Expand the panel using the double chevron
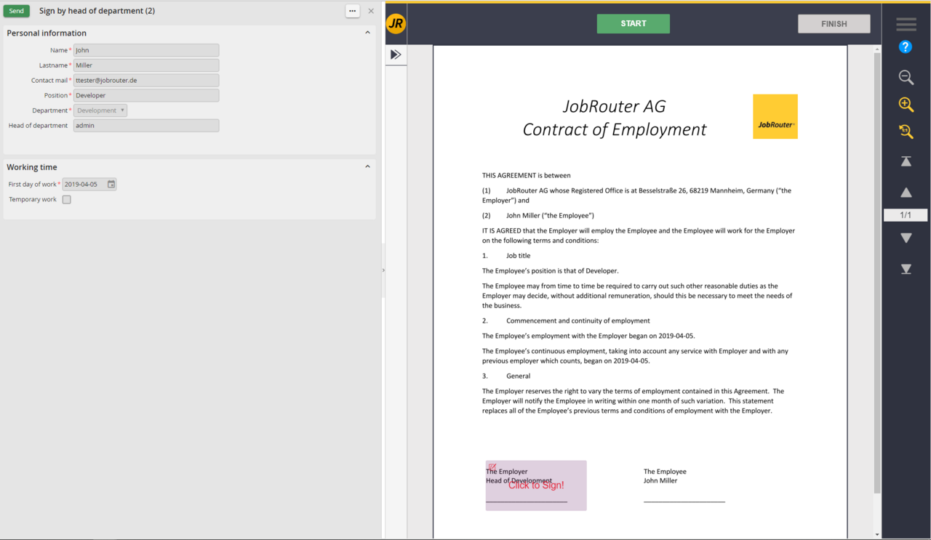This screenshot has width=931, height=540. tap(396, 54)
